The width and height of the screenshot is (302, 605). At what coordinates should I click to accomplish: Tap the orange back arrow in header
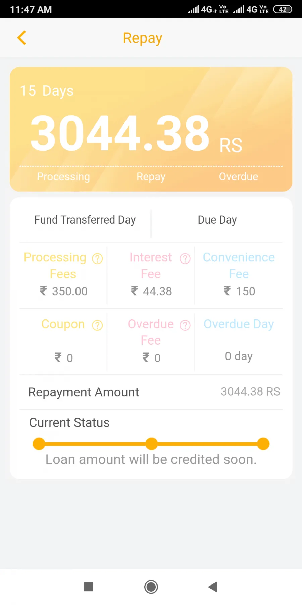coord(22,38)
